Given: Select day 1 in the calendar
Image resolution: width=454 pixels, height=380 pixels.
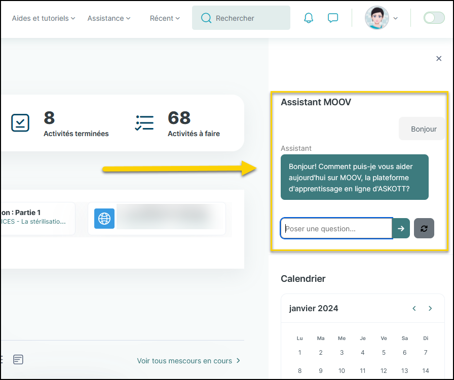Looking at the screenshot, I should (x=299, y=353).
